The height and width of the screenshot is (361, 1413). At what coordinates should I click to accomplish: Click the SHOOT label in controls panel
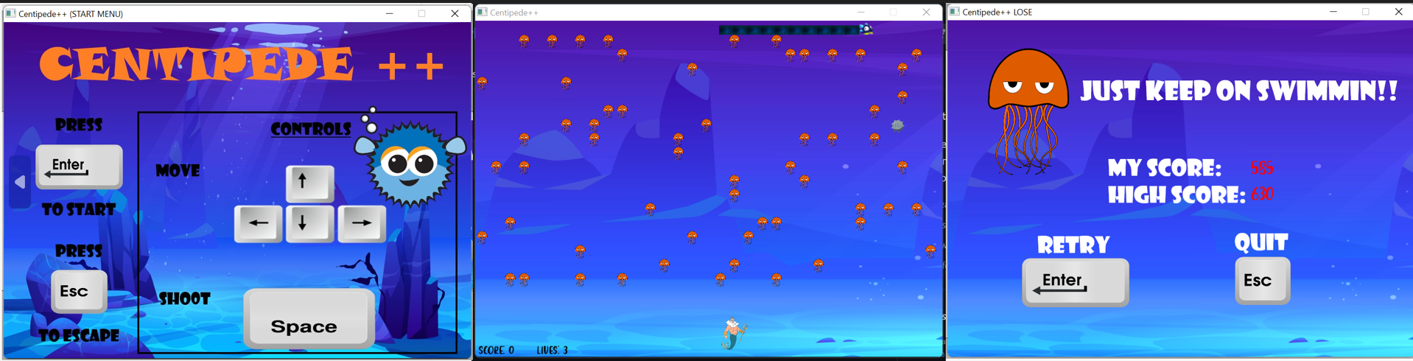coord(185,299)
